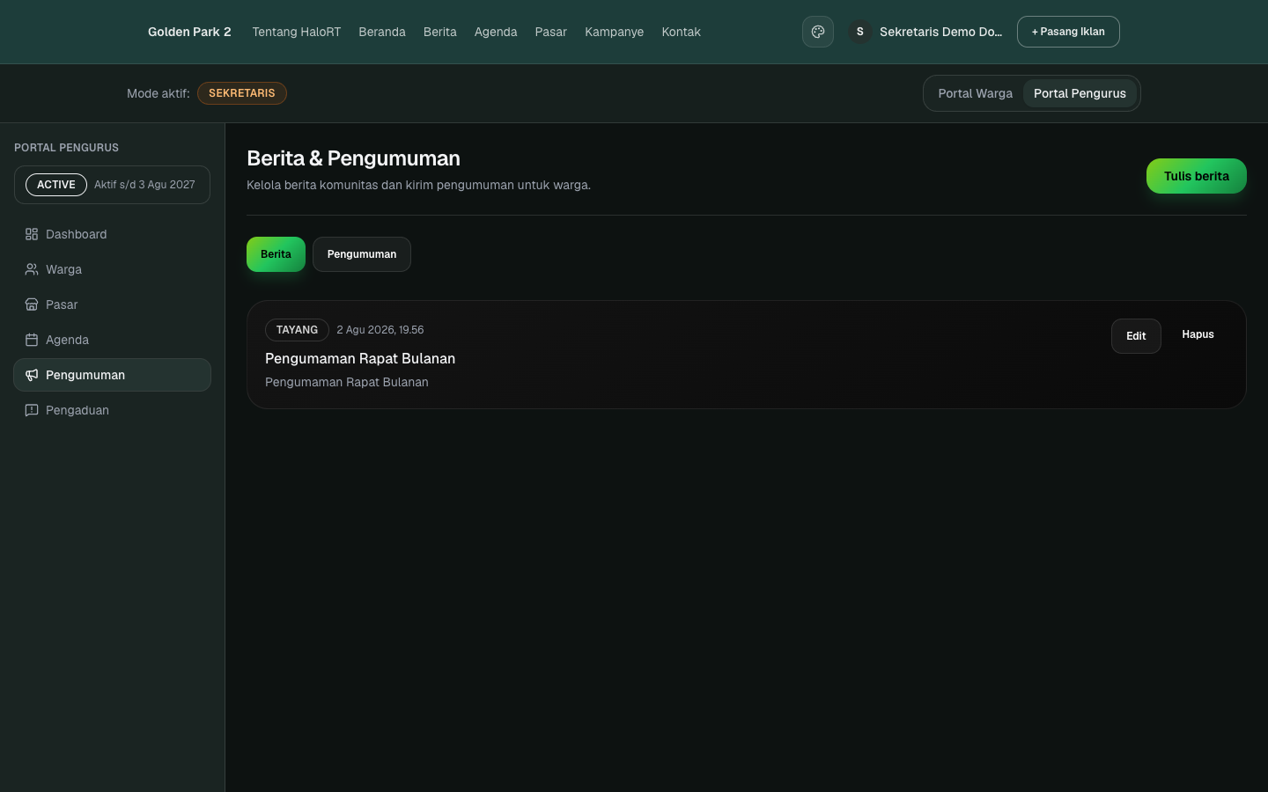Open Agenda in top navigation
The width and height of the screenshot is (1268, 792).
tap(496, 32)
